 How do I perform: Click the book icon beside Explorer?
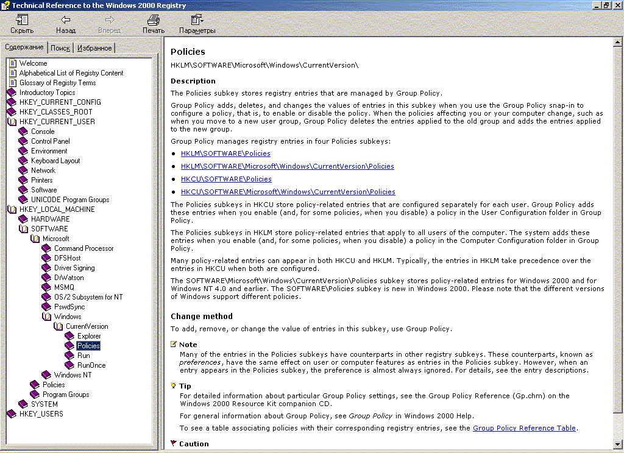69,336
